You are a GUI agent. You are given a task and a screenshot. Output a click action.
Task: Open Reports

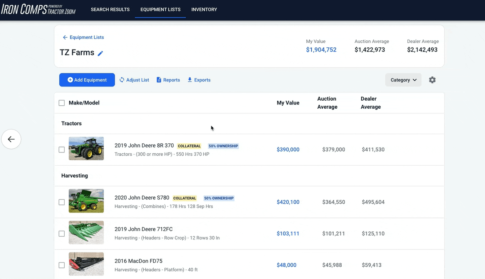[x=168, y=80]
